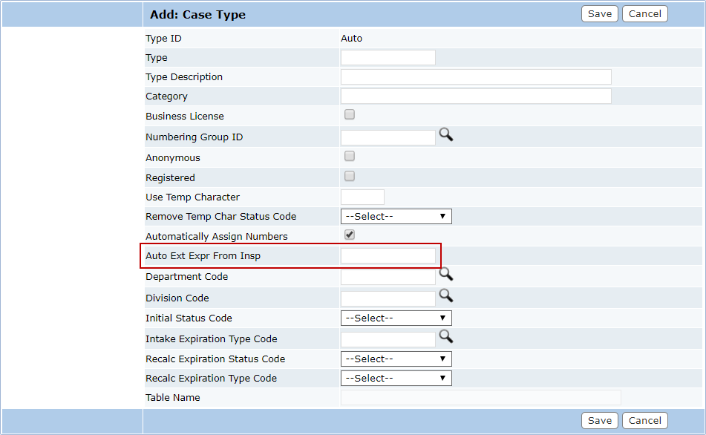
Task: Expand Remove Temp Char Status Code dropdown
Action: point(396,217)
